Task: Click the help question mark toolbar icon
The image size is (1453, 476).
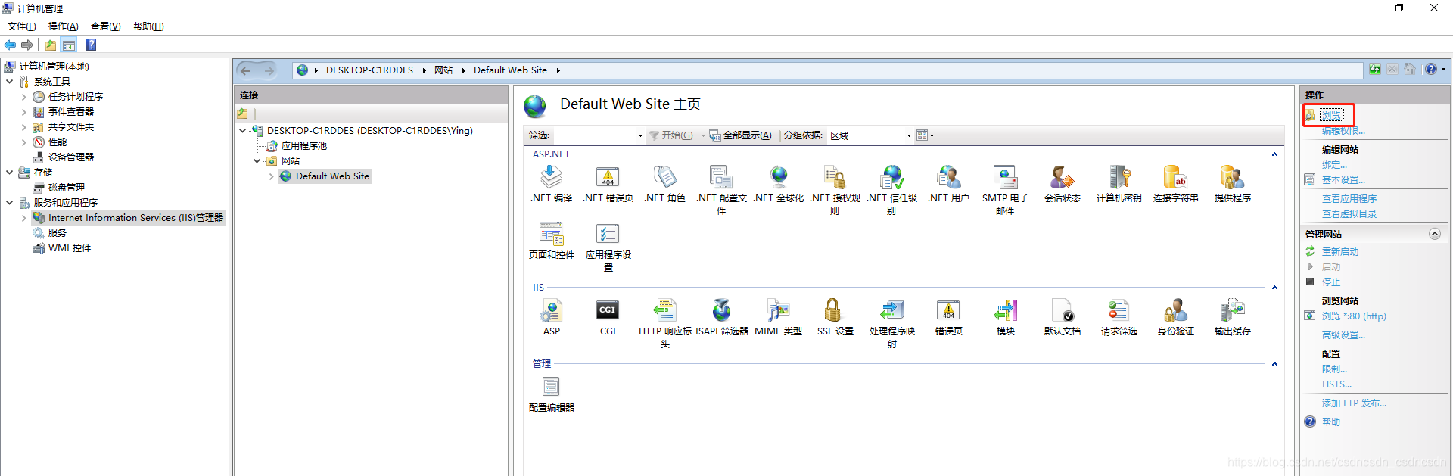Action: click(x=92, y=45)
